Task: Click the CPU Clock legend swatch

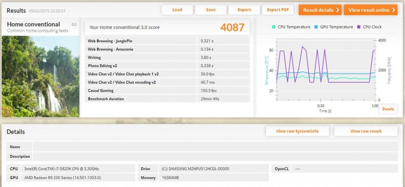Action: (359, 27)
